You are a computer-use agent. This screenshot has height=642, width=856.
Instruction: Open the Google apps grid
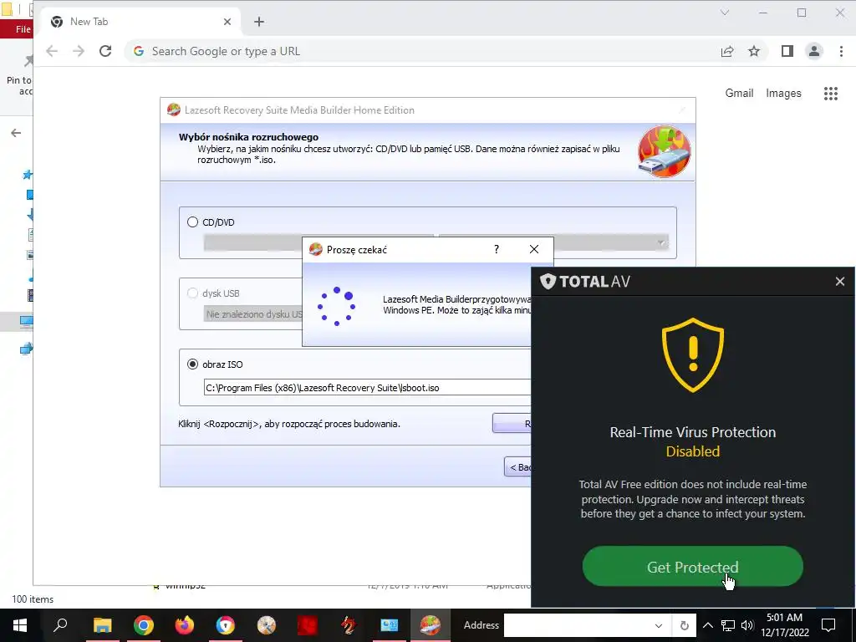pyautogui.click(x=830, y=94)
